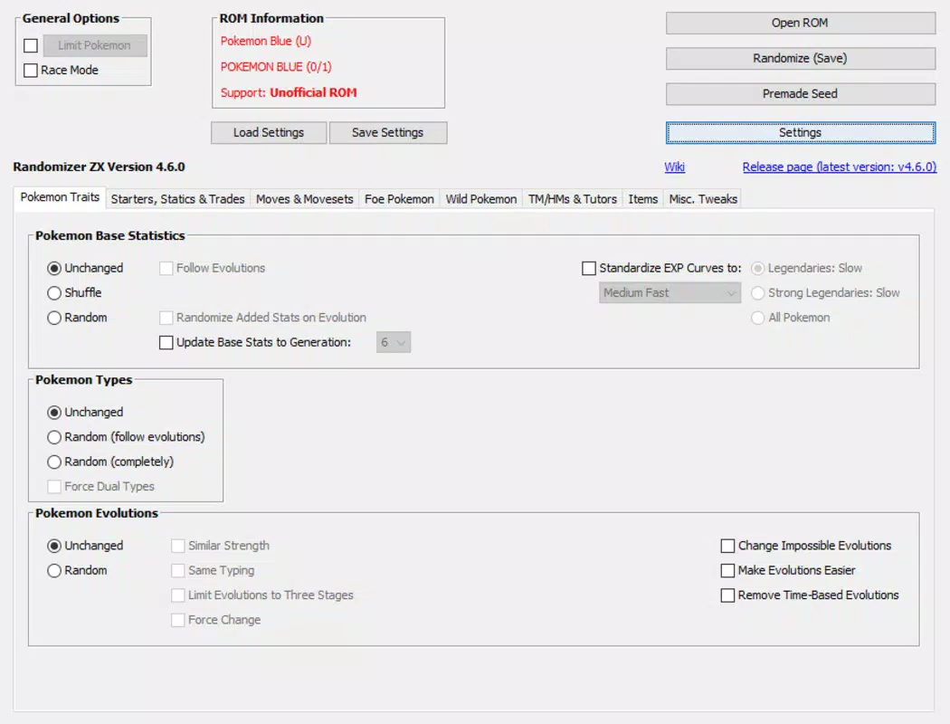Click Load Settings button
Image resolution: width=950 pixels, height=724 pixels.
[269, 133]
